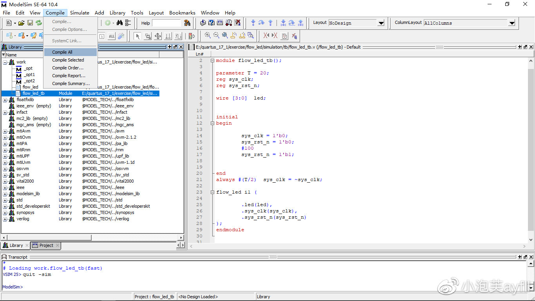This screenshot has height=301, width=535.
Task: Click the Zoom In magnifier icon
Action: [x=208, y=35]
